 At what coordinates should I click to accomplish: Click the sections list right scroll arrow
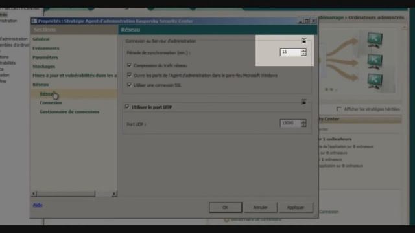[x=114, y=194]
